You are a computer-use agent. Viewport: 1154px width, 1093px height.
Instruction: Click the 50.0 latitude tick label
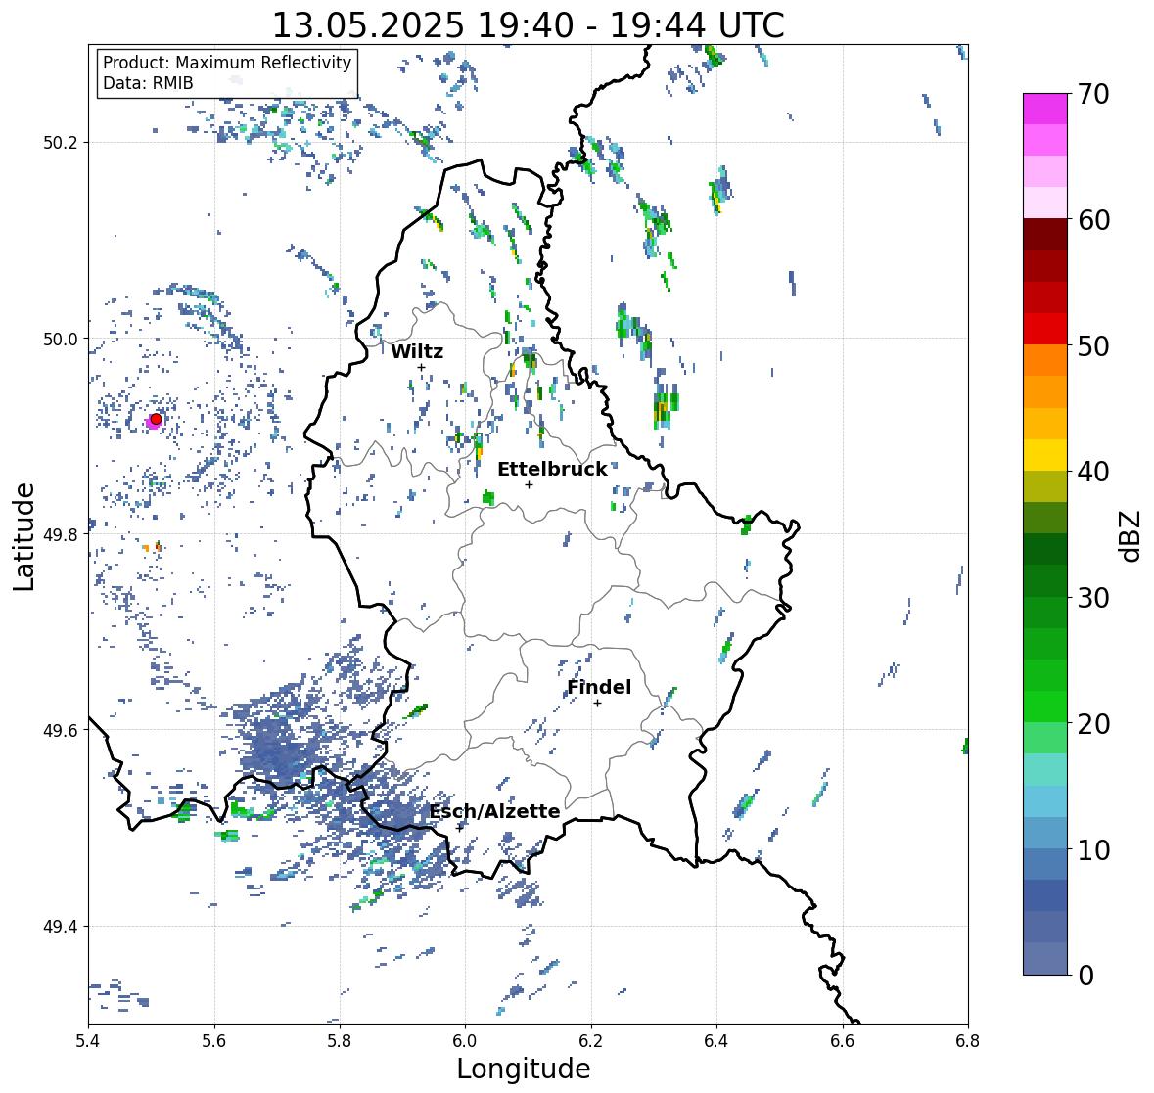pos(61,340)
